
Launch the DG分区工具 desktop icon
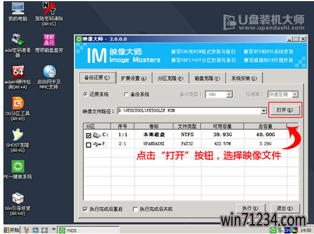pos(18,103)
